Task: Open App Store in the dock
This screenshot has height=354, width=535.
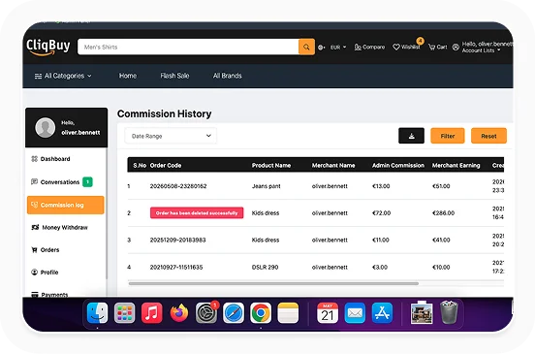Action: (382, 312)
